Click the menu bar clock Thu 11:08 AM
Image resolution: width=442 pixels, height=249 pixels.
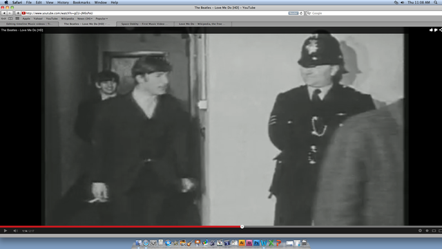(x=419, y=3)
